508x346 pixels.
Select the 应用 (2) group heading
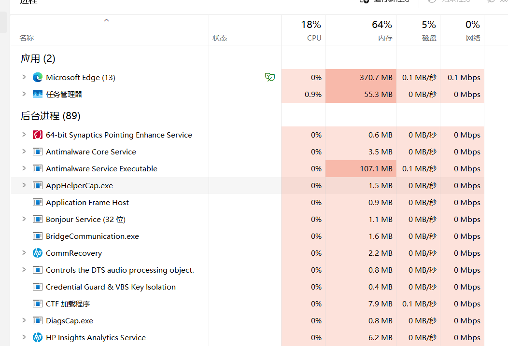point(38,58)
